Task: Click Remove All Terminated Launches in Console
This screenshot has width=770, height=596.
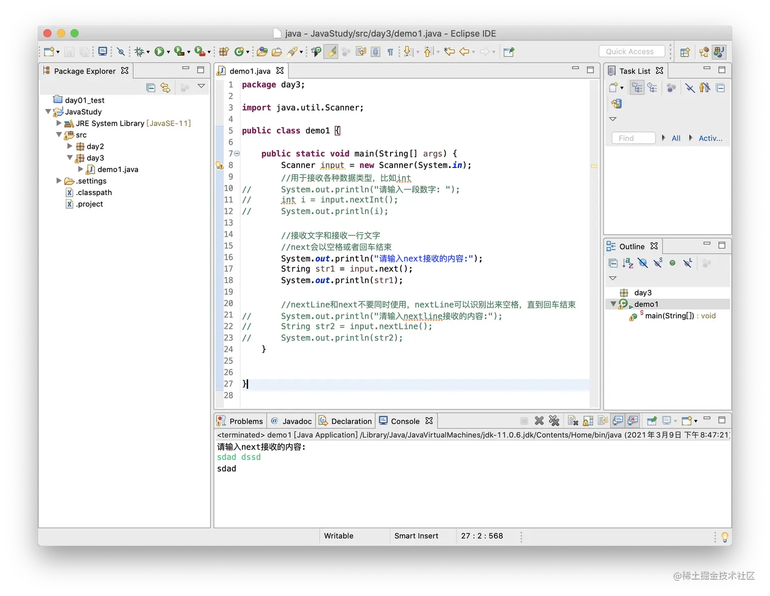Action: (554, 421)
